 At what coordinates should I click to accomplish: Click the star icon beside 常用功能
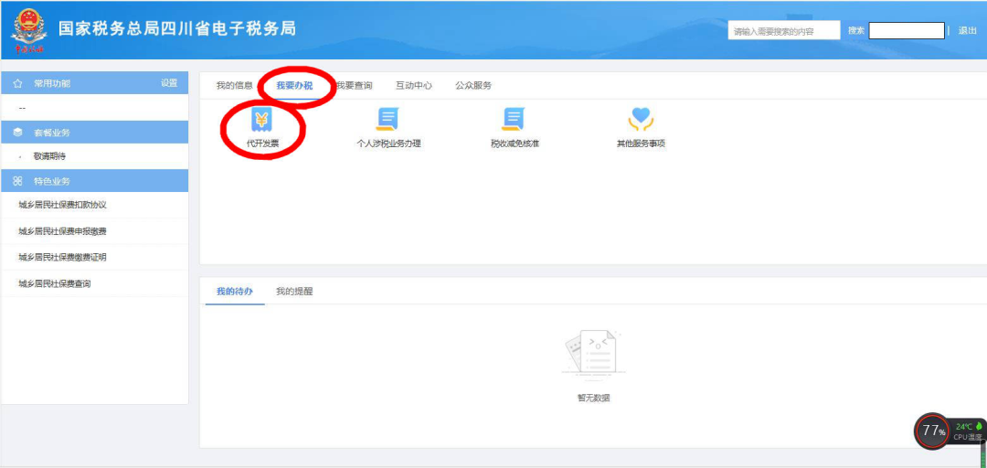click(17, 83)
